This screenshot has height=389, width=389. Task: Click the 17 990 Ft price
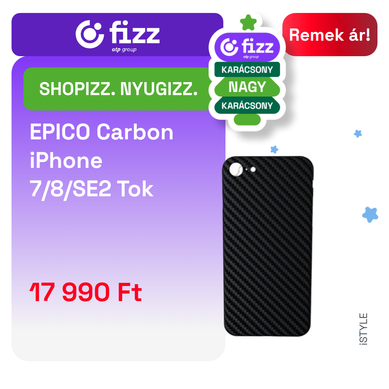(x=86, y=292)
